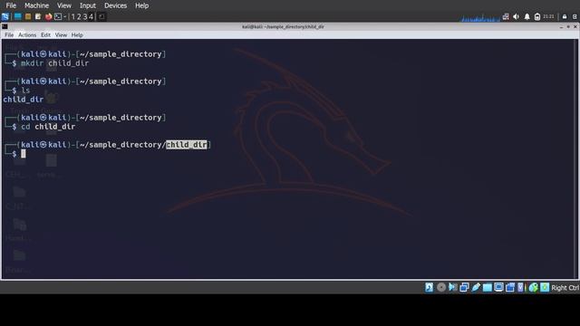Open the notifications bell icon

(527, 17)
